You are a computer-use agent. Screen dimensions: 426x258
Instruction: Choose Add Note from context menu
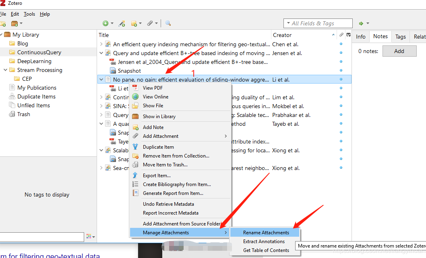(x=180, y=127)
